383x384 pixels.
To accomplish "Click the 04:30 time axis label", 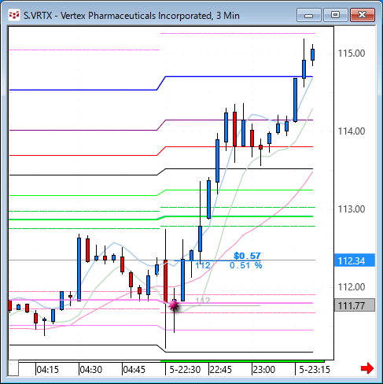I will [91, 370].
